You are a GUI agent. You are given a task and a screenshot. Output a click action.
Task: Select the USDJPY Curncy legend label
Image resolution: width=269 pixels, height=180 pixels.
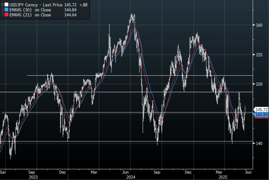(22, 5)
